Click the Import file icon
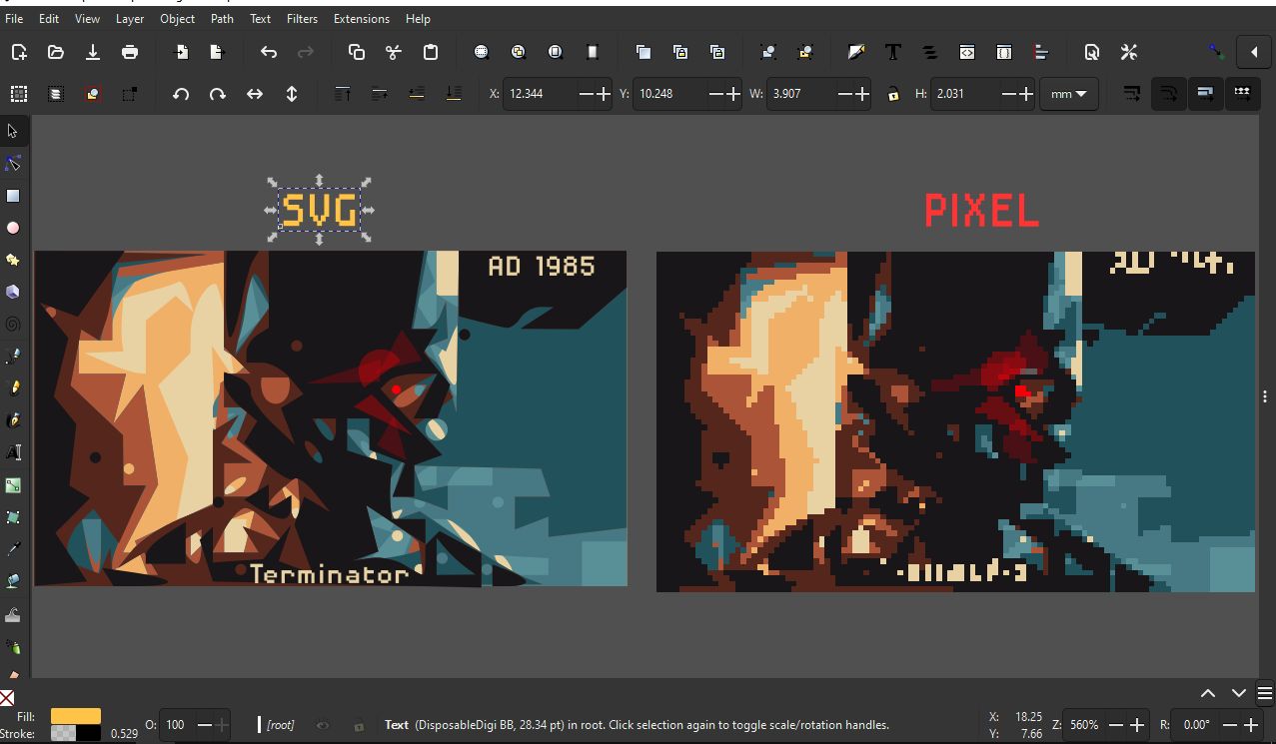1276x744 pixels. pos(181,52)
